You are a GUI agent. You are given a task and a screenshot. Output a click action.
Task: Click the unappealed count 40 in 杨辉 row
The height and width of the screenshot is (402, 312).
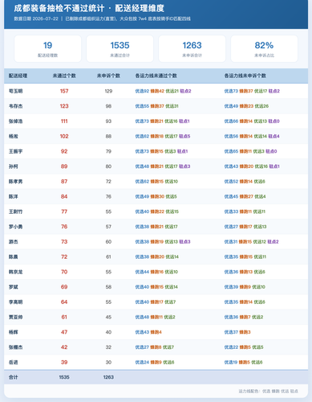click(x=108, y=332)
